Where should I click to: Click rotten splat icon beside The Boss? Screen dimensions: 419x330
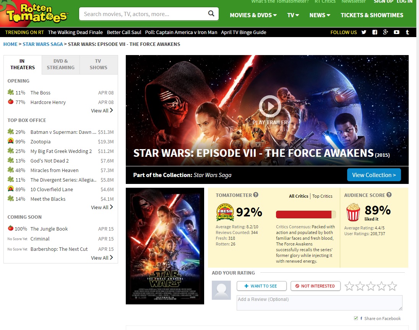click(10, 92)
